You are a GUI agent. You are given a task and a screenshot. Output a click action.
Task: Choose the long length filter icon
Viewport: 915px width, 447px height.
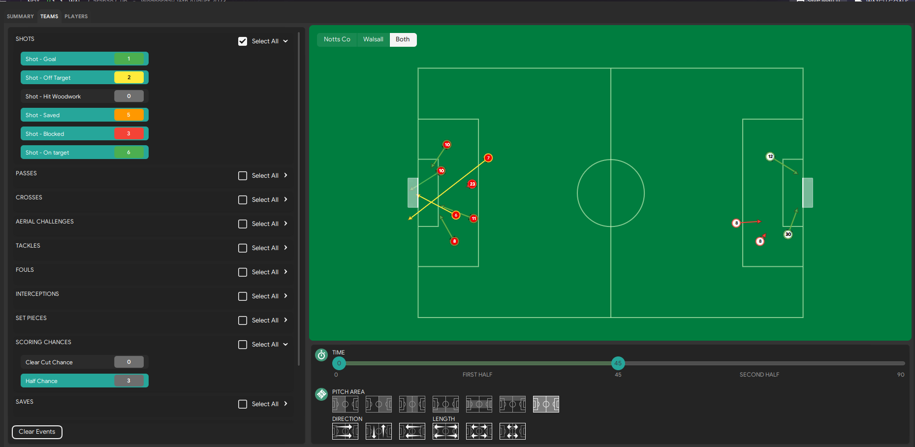point(445,431)
